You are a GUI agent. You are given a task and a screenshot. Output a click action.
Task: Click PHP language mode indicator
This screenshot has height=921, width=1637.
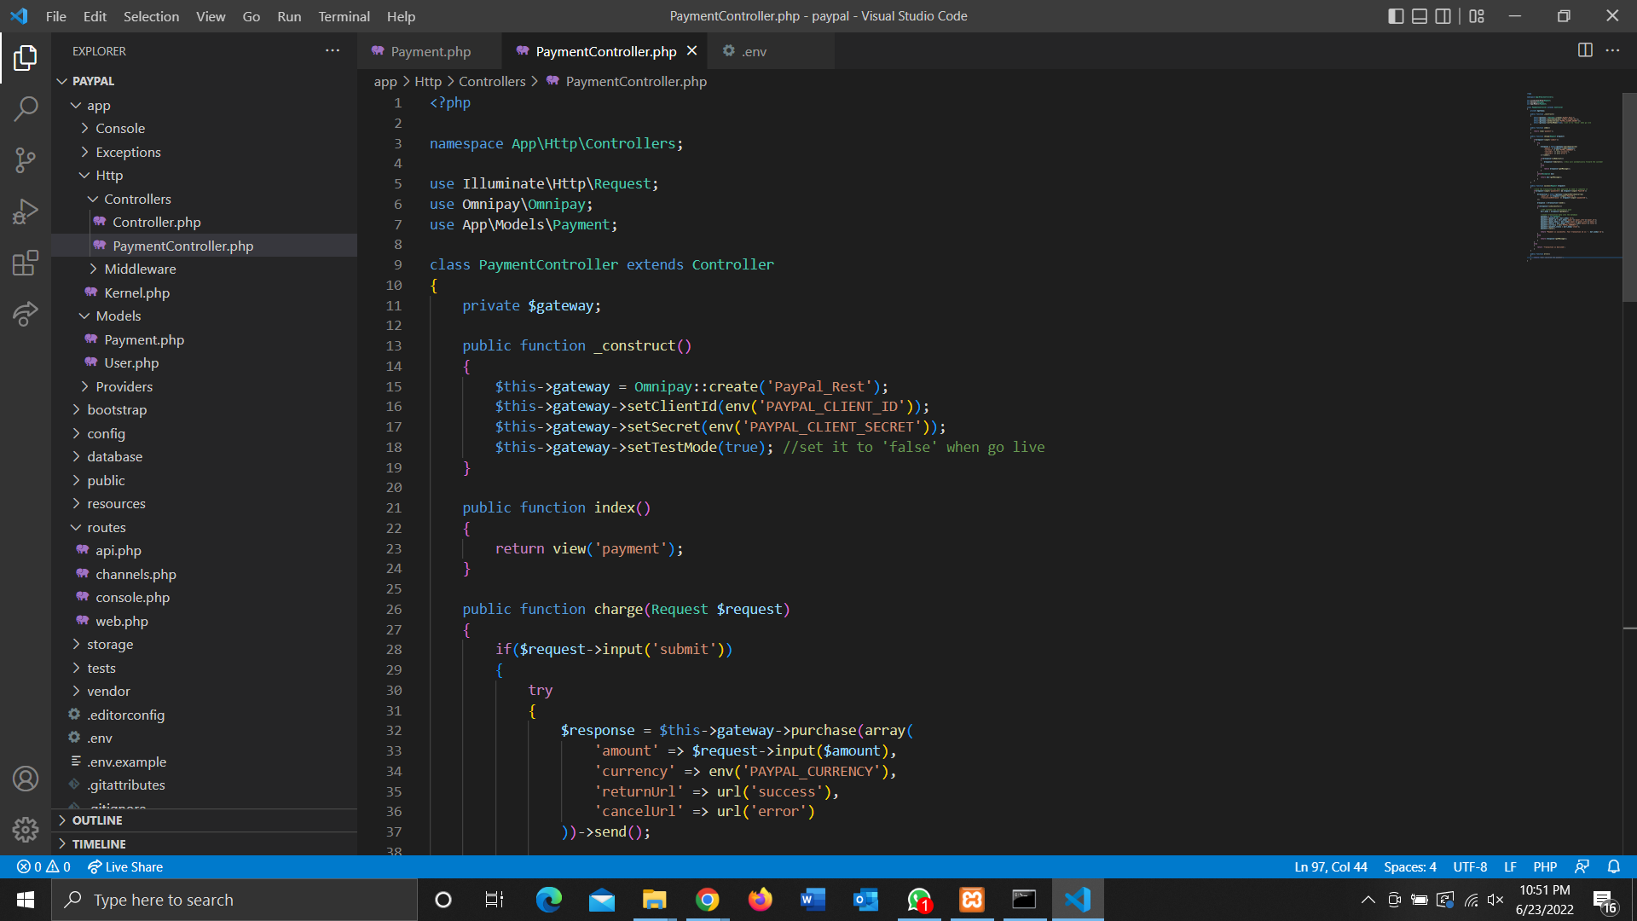(1544, 866)
